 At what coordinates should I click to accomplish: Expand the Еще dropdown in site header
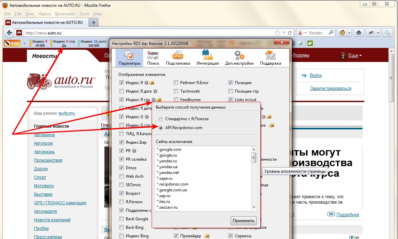pyautogui.click(x=355, y=55)
